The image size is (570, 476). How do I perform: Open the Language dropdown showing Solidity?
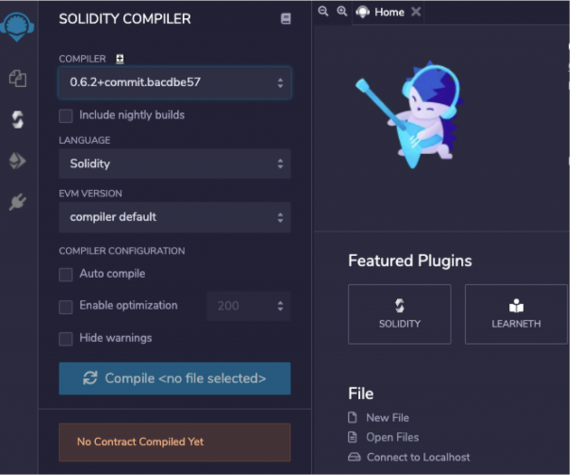tap(174, 164)
